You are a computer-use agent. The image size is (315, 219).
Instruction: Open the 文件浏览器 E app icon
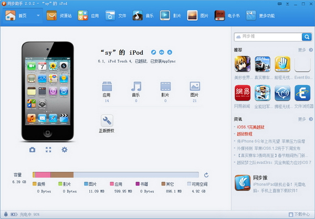point(302,93)
